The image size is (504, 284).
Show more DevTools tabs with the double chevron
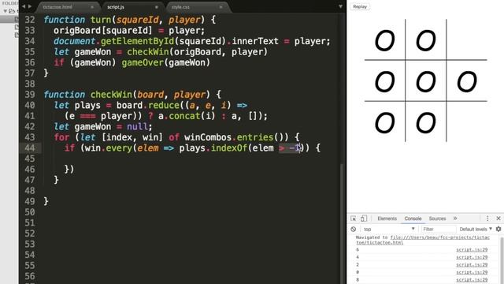(455, 219)
